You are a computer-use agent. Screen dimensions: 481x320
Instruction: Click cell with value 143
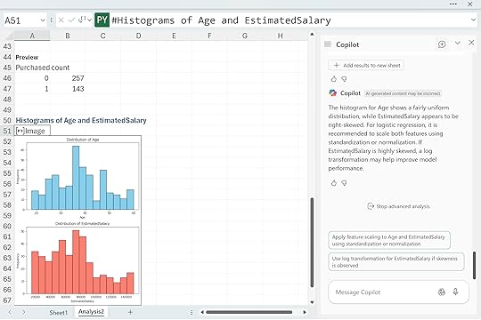click(68, 89)
